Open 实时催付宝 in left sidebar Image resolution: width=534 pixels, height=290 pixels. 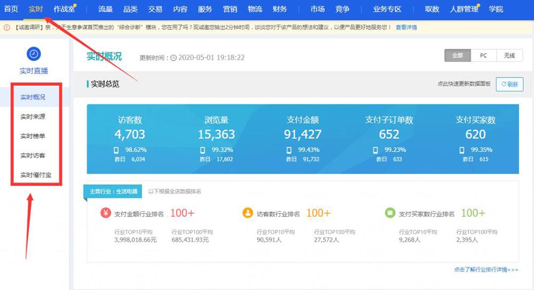point(36,175)
